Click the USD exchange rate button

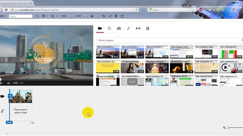[67, 16]
